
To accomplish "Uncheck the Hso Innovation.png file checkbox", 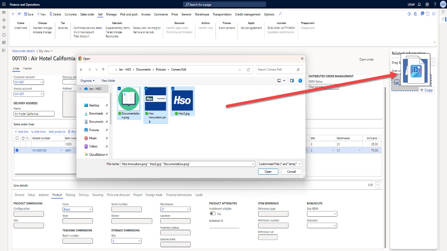I will coord(146,89).
